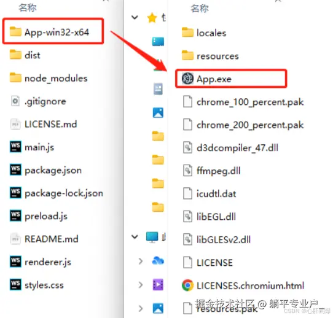Image resolution: width=333 pixels, height=318 pixels.
Task: Click the libEGL.dll file icon
Action: coord(187,216)
